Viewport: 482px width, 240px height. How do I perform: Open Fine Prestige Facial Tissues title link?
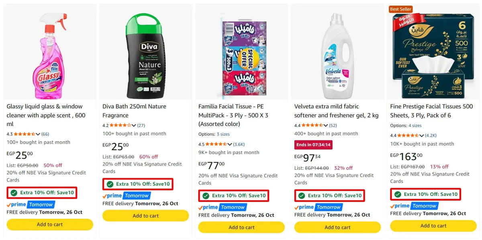coord(432,111)
